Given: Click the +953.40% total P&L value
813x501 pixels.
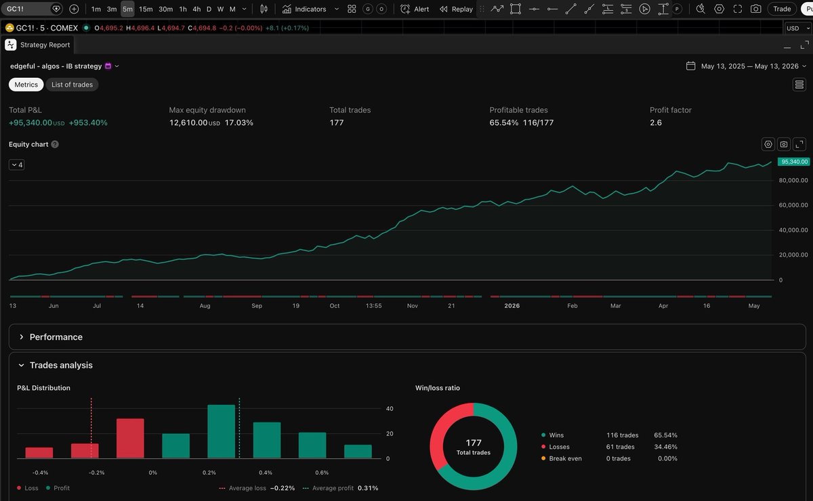Looking at the screenshot, I should coord(88,123).
